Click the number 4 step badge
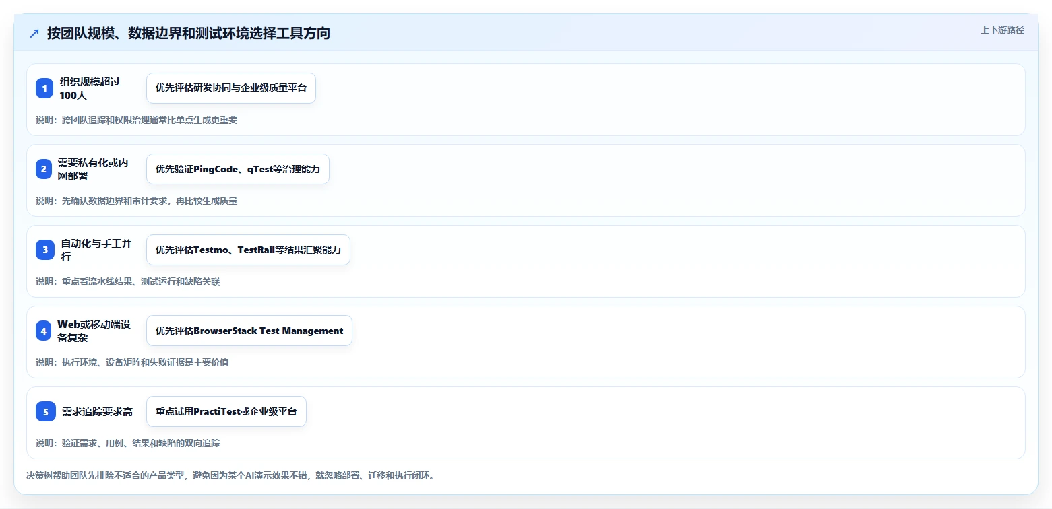This screenshot has height=509, width=1052. (x=43, y=331)
